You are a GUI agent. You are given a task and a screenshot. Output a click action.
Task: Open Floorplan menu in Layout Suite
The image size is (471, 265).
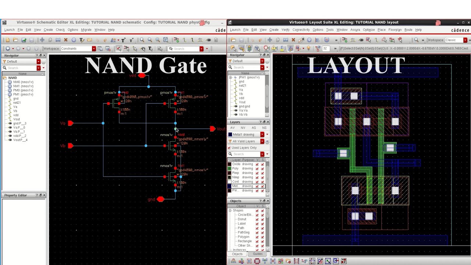click(x=395, y=30)
